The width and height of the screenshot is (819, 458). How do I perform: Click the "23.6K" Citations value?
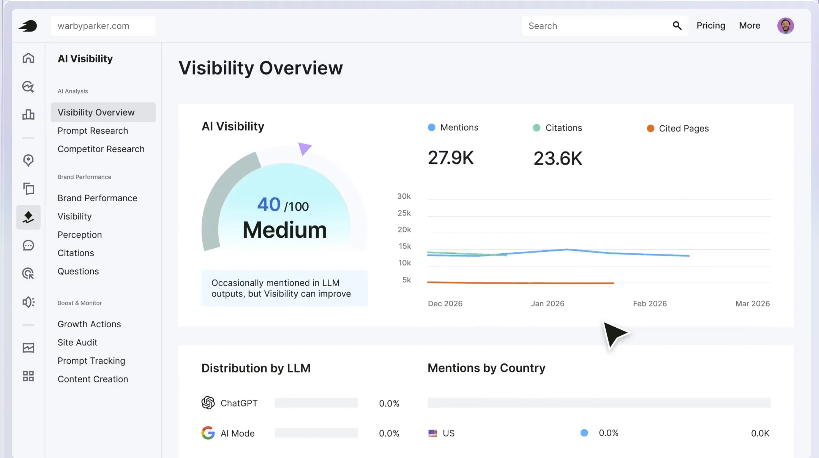[x=558, y=158]
